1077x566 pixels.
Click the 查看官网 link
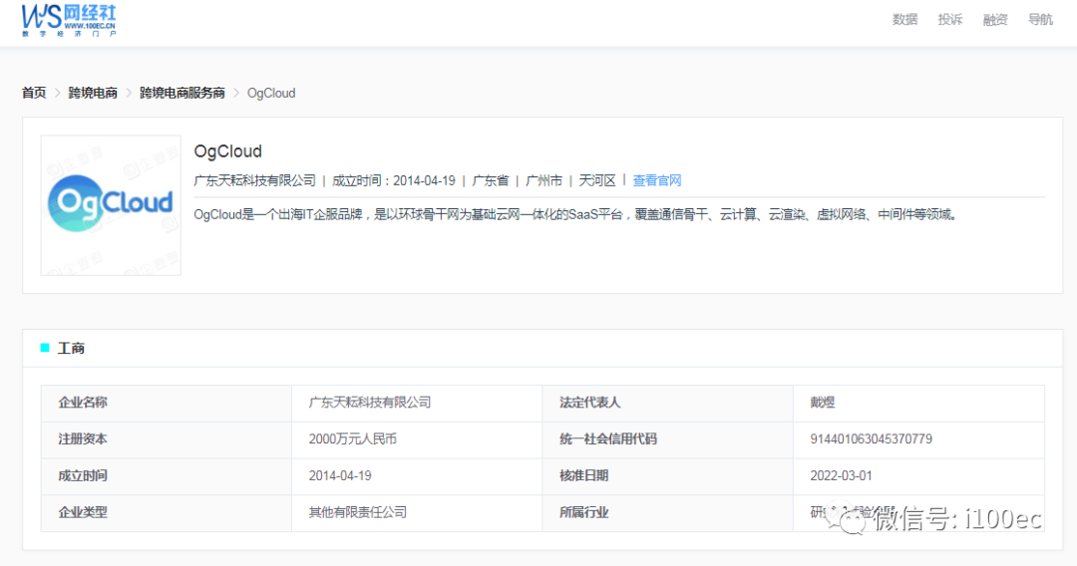click(656, 180)
